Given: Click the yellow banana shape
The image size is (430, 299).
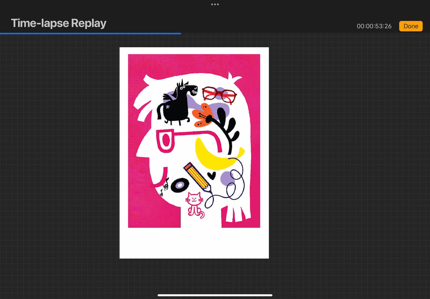Looking at the screenshot, I should 211,153.
